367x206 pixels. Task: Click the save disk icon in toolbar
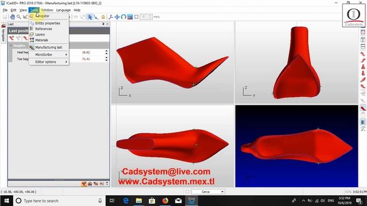pos(5,17)
